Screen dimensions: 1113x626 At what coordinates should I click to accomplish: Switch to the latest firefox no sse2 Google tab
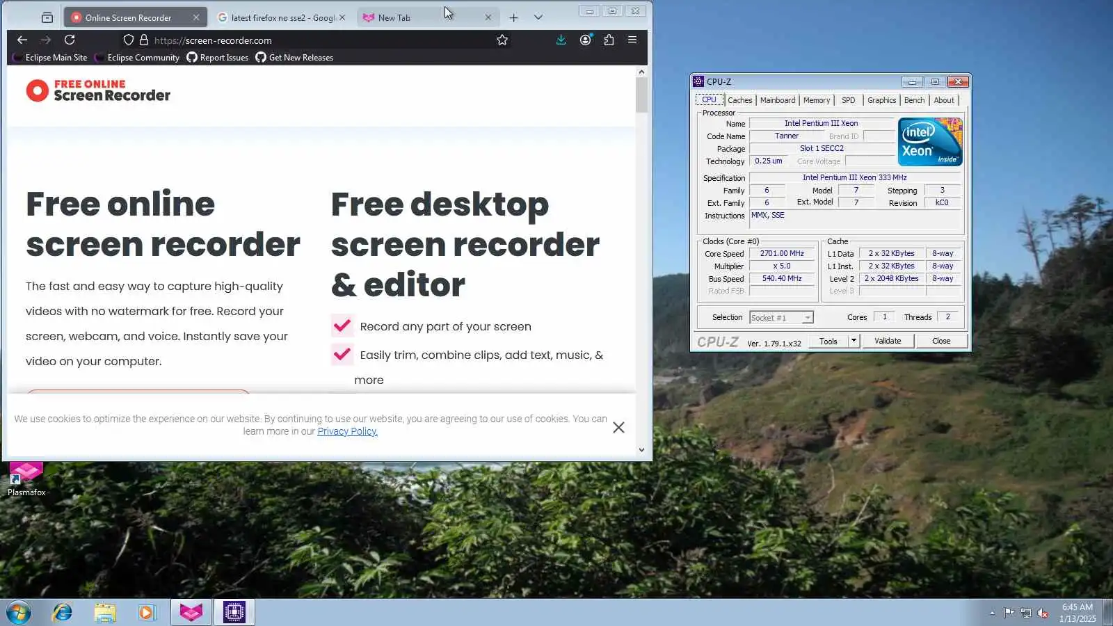point(281,17)
